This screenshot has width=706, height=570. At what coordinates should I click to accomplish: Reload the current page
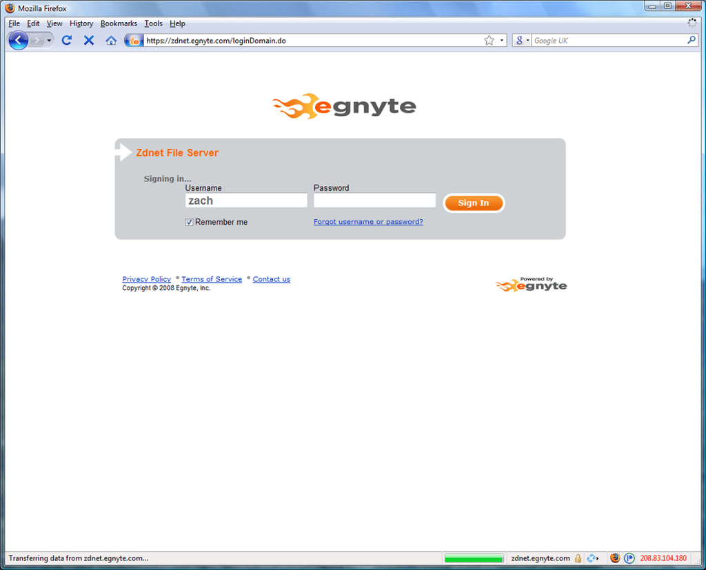pyautogui.click(x=67, y=41)
